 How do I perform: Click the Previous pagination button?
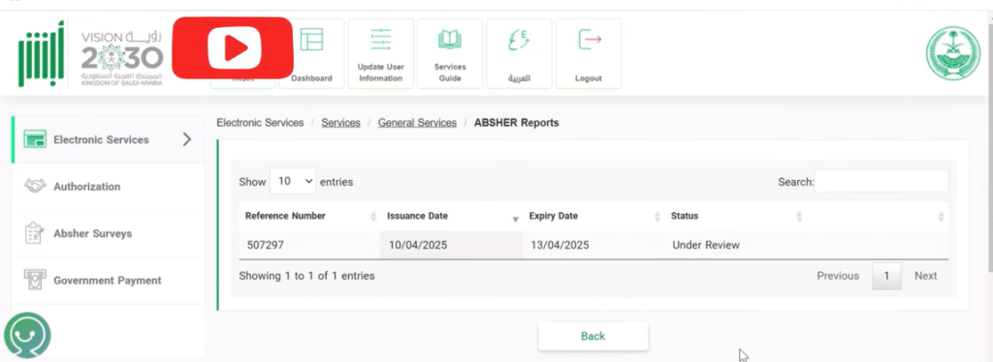[838, 276]
